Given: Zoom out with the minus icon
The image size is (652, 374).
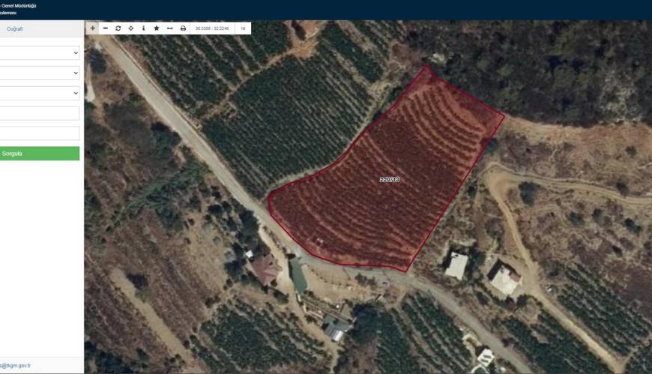Looking at the screenshot, I should pyautogui.click(x=106, y=28).
